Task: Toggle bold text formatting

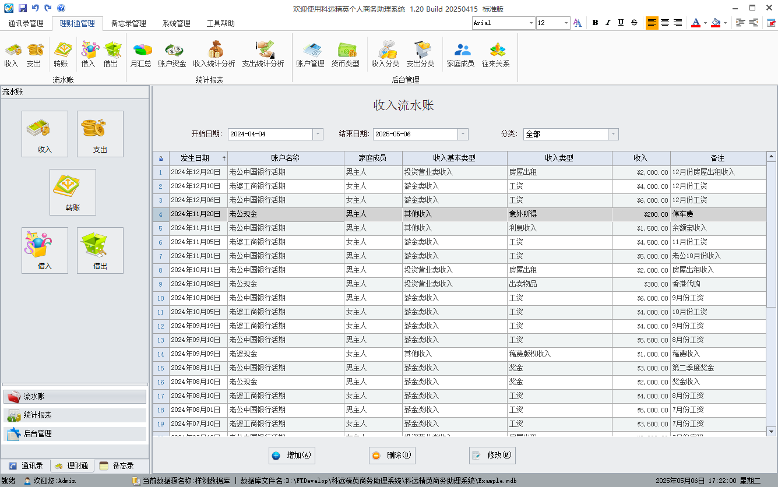Action: [x=595, y=23]
